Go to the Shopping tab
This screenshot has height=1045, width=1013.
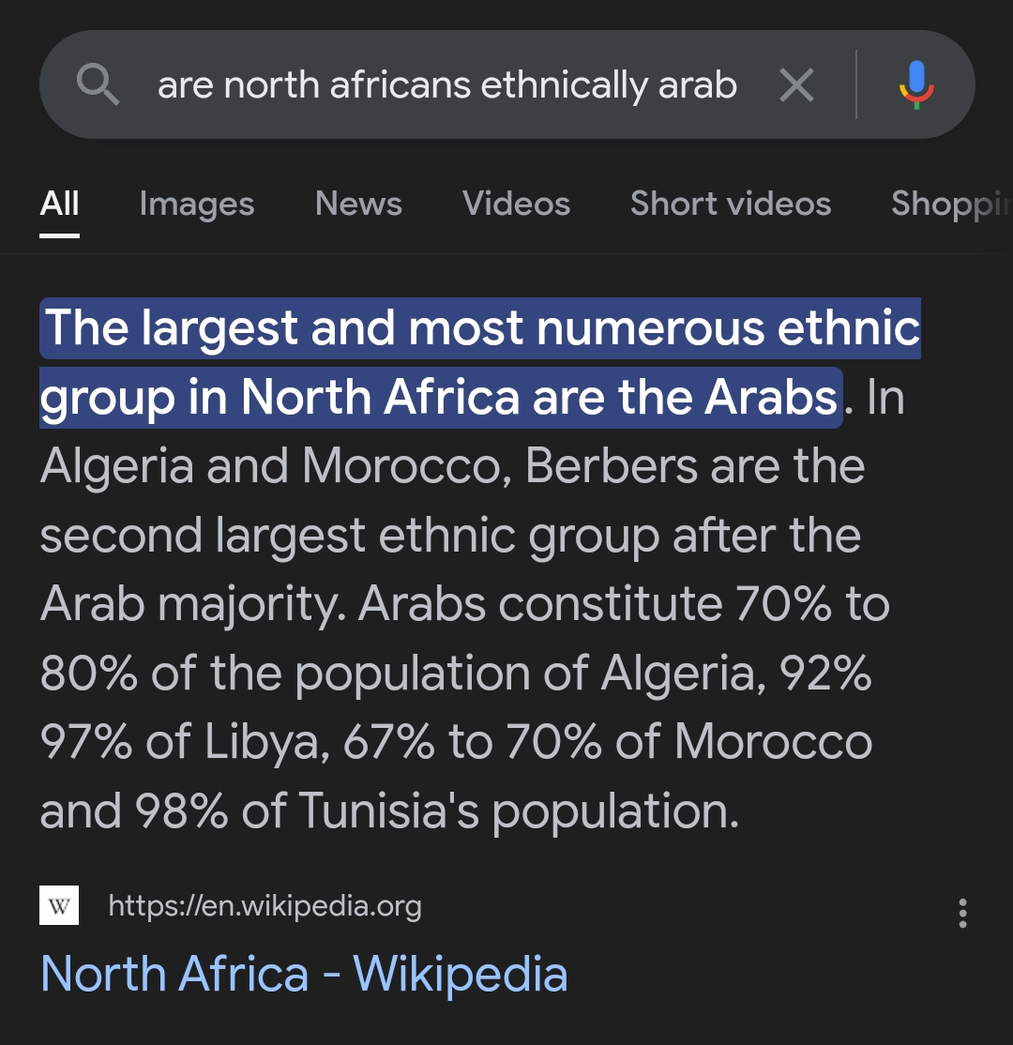pyautogui.click(x=949, y=204)
